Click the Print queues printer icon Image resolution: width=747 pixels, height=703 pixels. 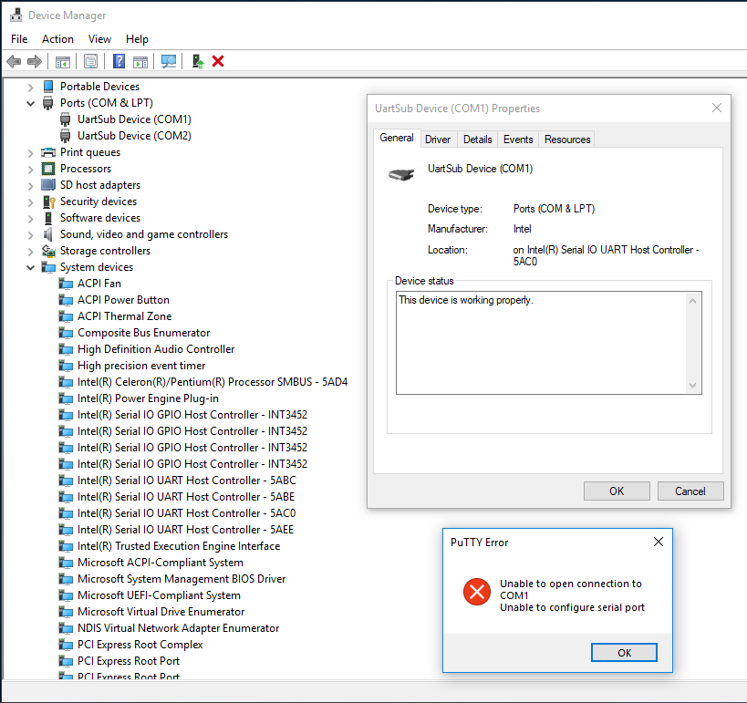click(48, 152)
